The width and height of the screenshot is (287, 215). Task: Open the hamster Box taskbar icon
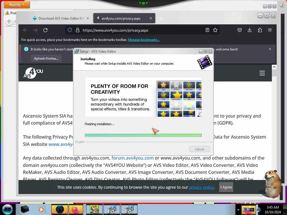click(x=94, y=209)
